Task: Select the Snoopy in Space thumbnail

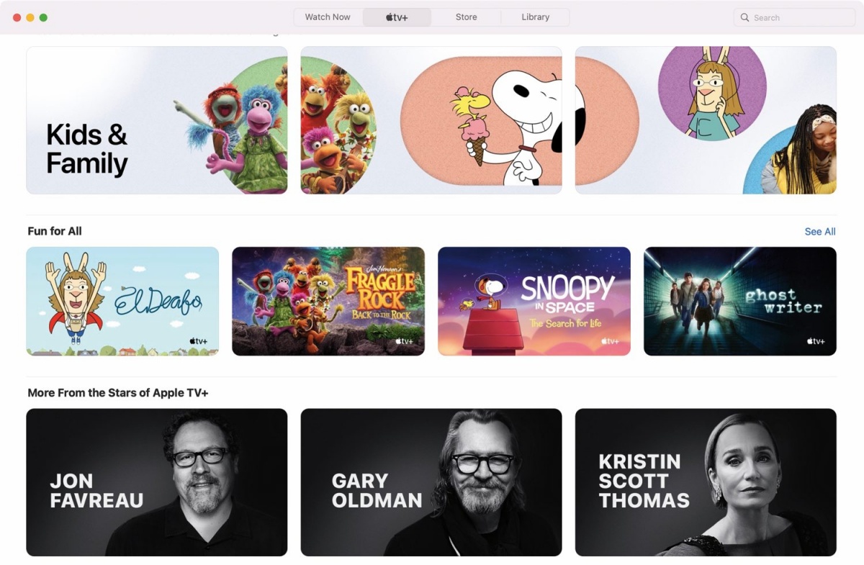Action: coord(534,302)
